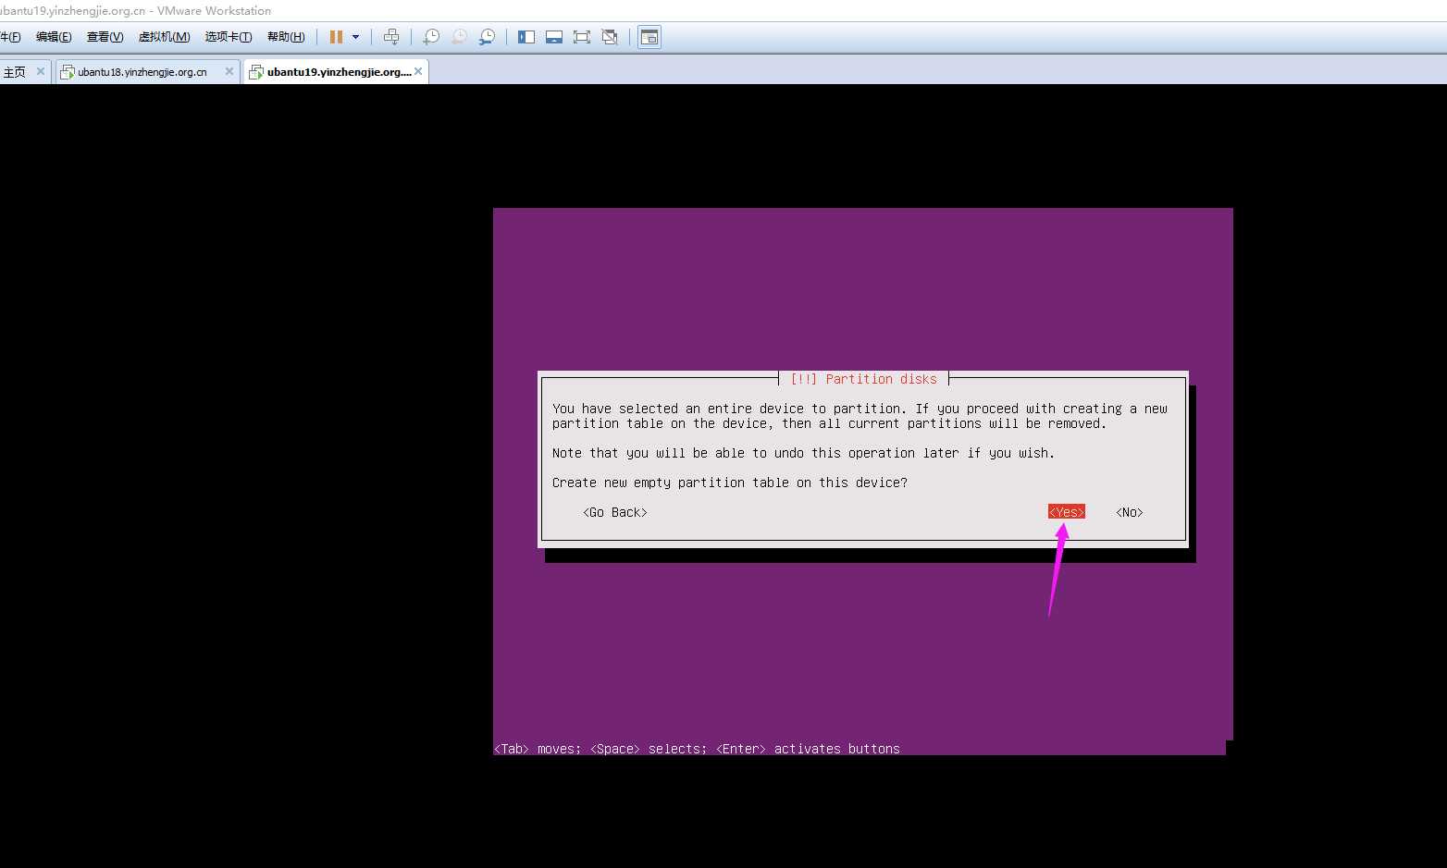Open the power options dropdown arrow
The image size is (1447, 868).
(355, 37)
